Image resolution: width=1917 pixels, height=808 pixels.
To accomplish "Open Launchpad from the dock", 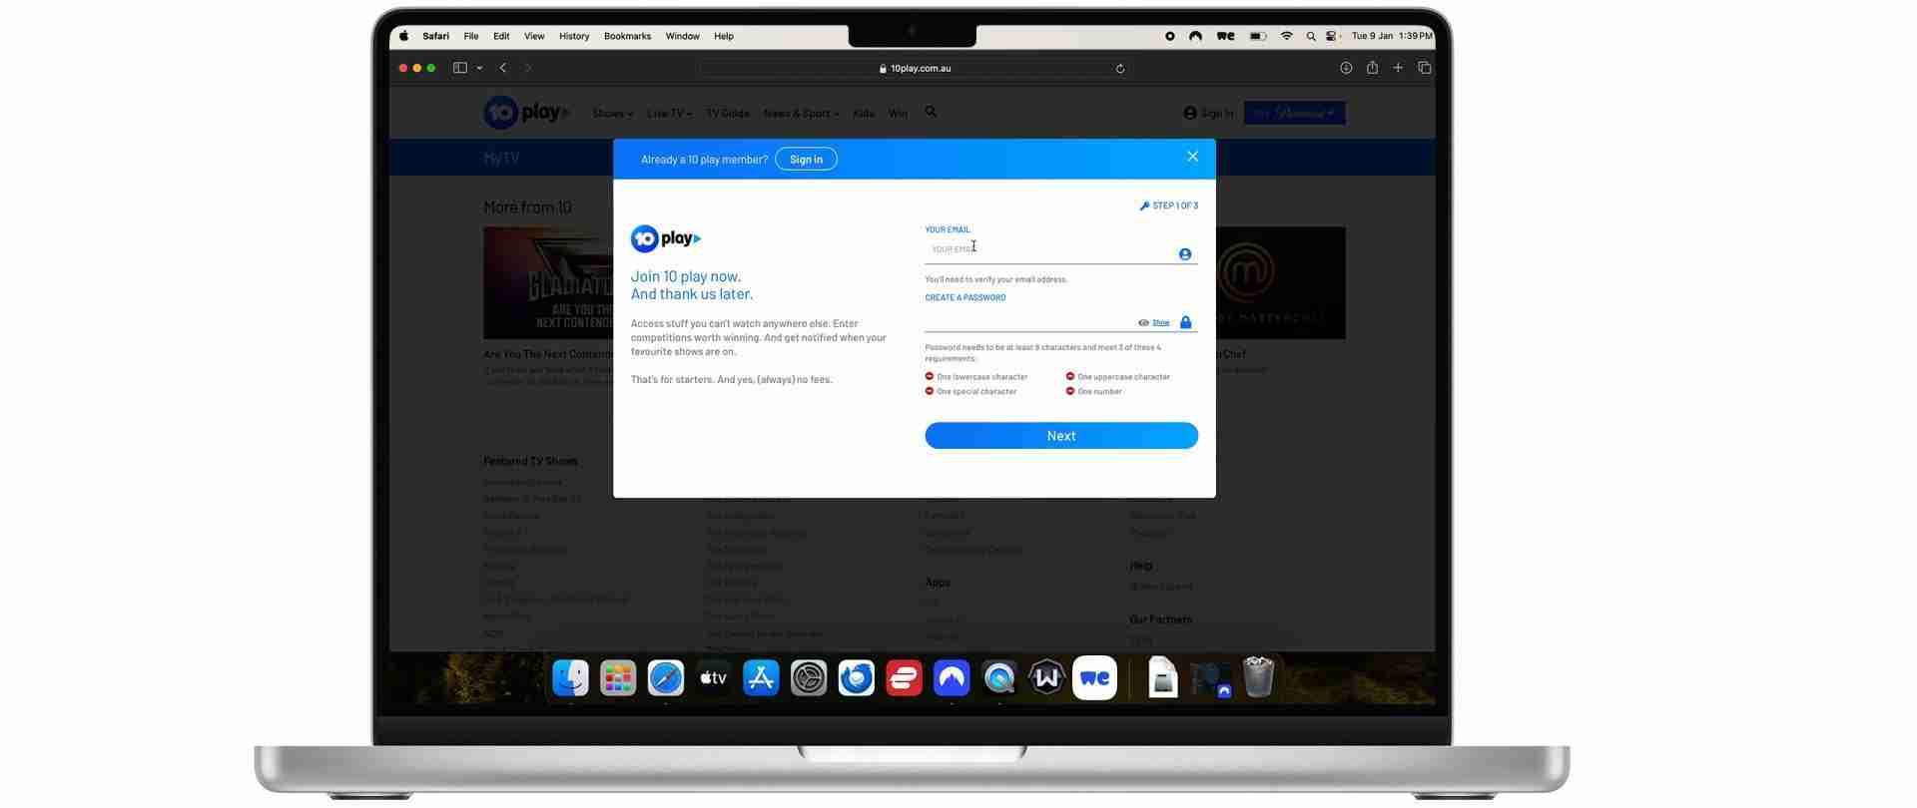I will click(618, 678).
